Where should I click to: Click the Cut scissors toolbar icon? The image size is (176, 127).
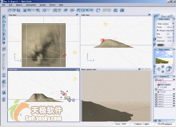pos(25,11)
